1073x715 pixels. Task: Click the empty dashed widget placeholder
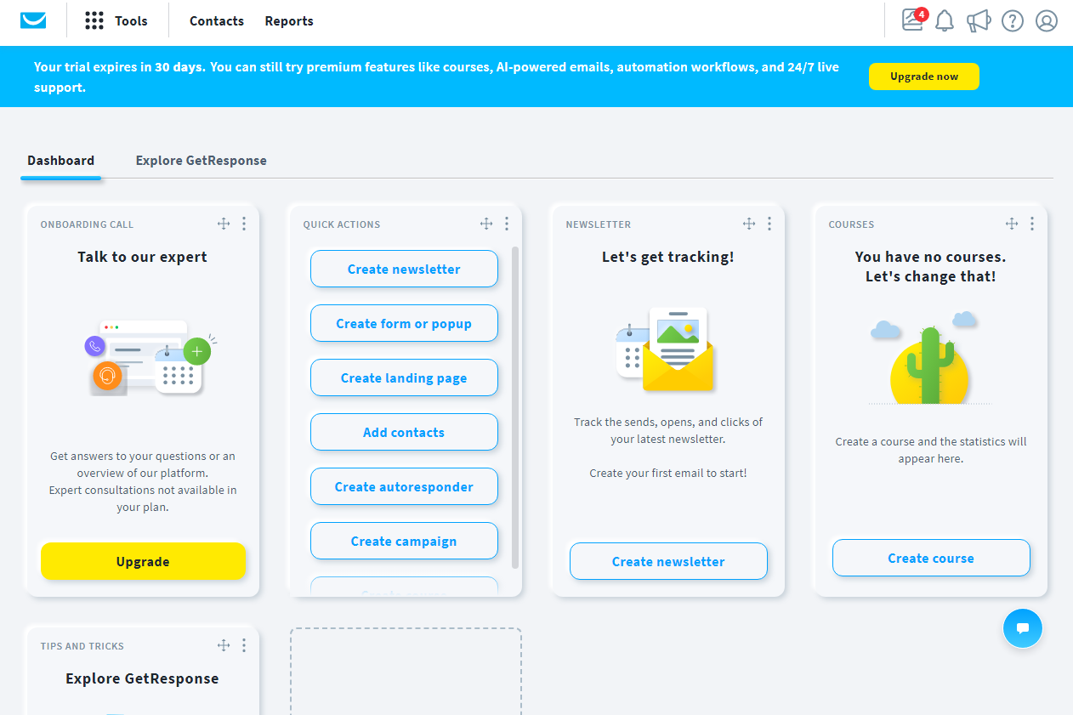[x=406, y=672]
